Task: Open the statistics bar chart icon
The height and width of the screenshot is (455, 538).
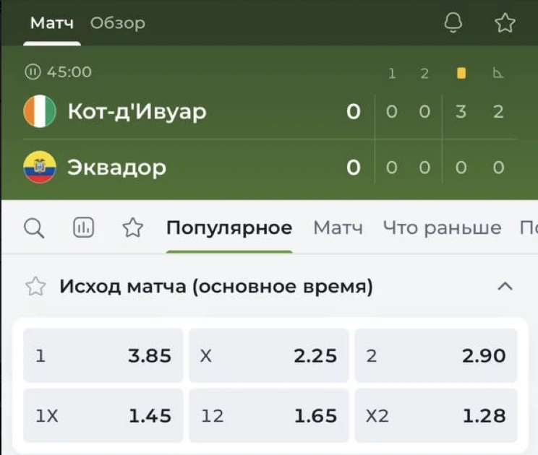Action: click(83, 227)
